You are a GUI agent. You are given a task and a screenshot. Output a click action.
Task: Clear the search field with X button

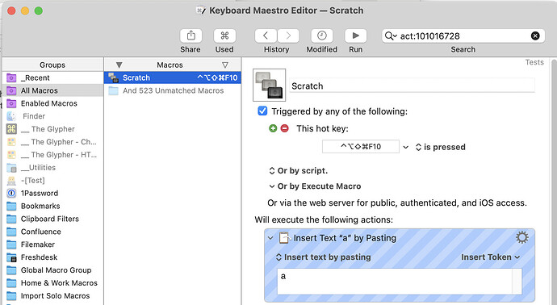click(535, 36)
